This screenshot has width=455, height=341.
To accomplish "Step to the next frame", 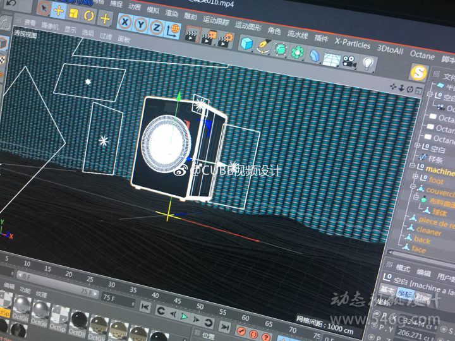I will coord(197,320).
